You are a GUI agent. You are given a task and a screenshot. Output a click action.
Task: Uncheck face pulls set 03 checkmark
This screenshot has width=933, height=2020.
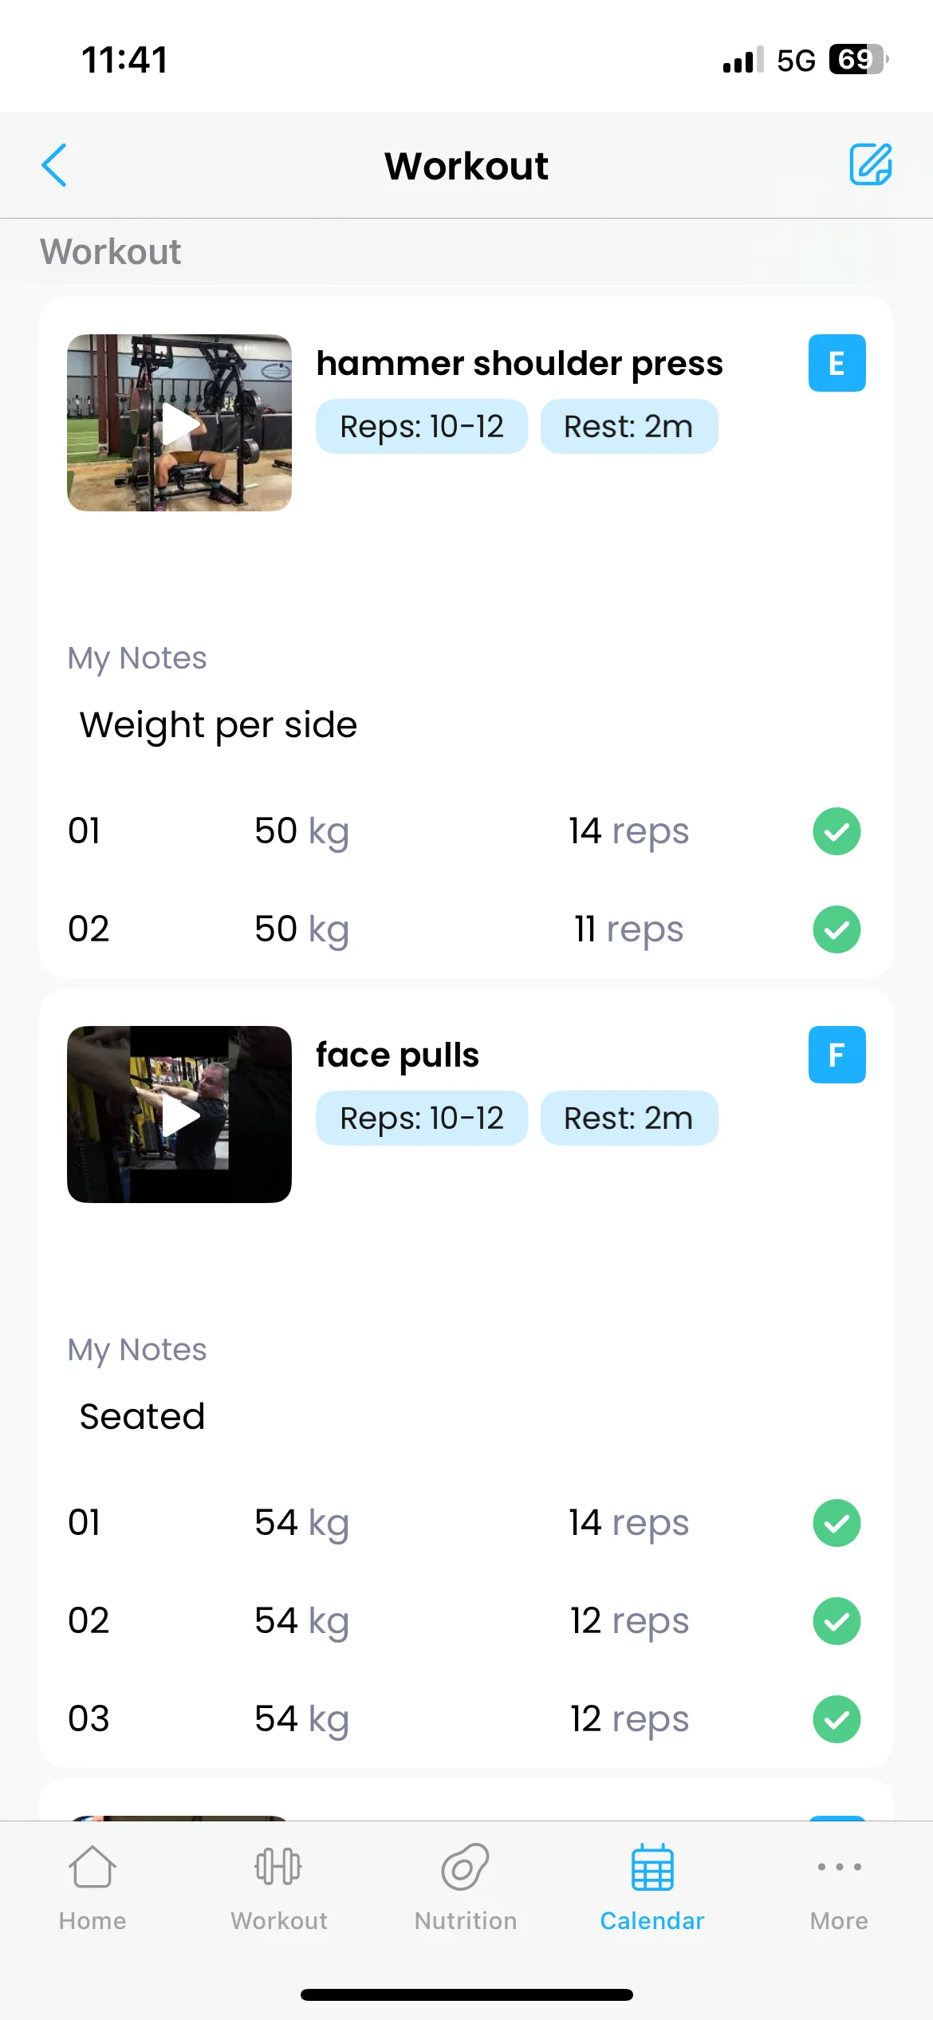point(837,1719)
